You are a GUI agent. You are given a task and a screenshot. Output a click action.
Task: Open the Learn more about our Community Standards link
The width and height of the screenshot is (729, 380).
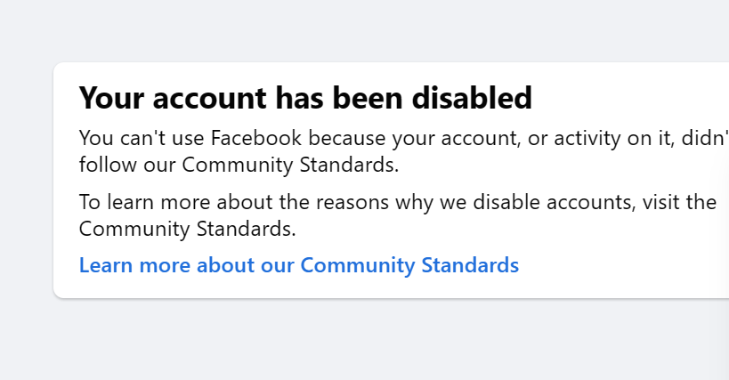[x=298, y=265]
